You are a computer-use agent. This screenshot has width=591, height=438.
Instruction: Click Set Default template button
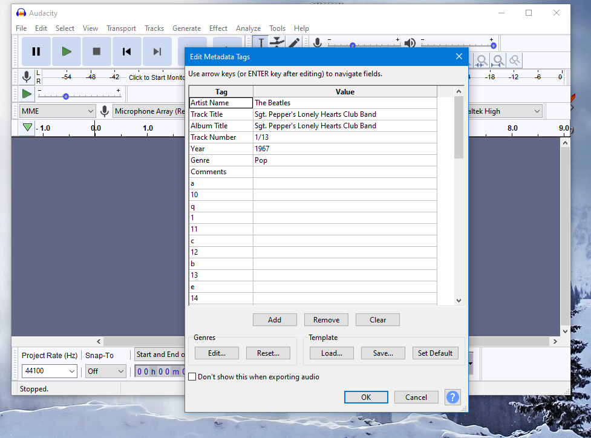click(435, 353)
